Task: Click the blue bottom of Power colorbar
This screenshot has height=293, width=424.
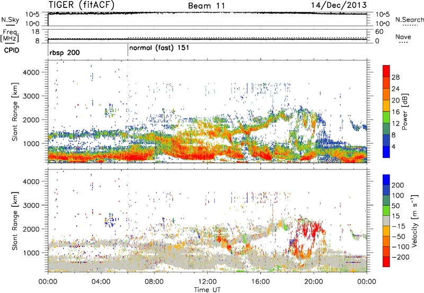Action: 386,152
